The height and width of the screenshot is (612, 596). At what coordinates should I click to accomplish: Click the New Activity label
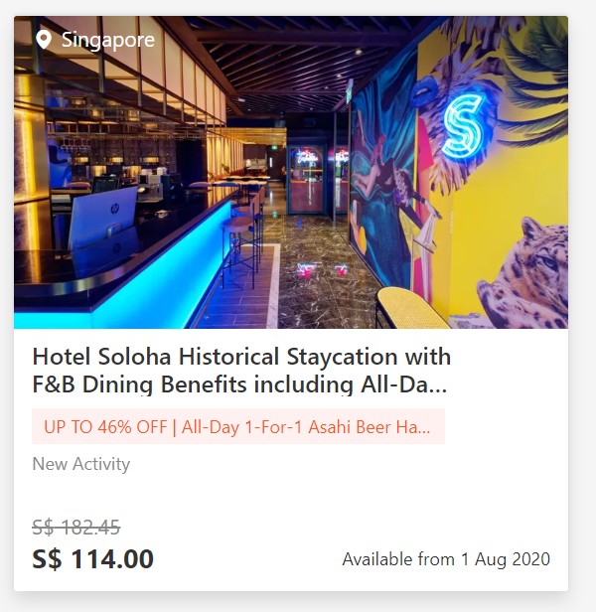(80, 464)
